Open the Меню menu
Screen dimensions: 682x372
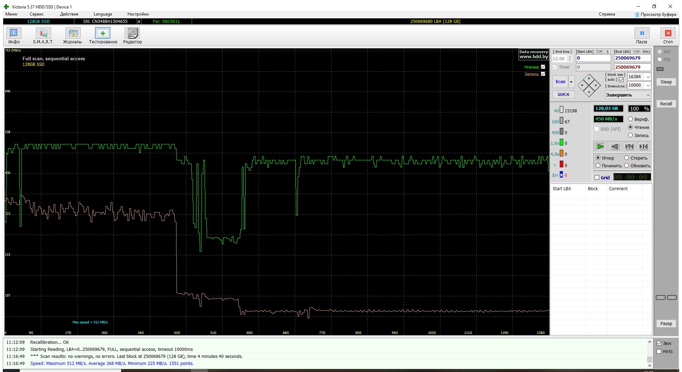11,14
